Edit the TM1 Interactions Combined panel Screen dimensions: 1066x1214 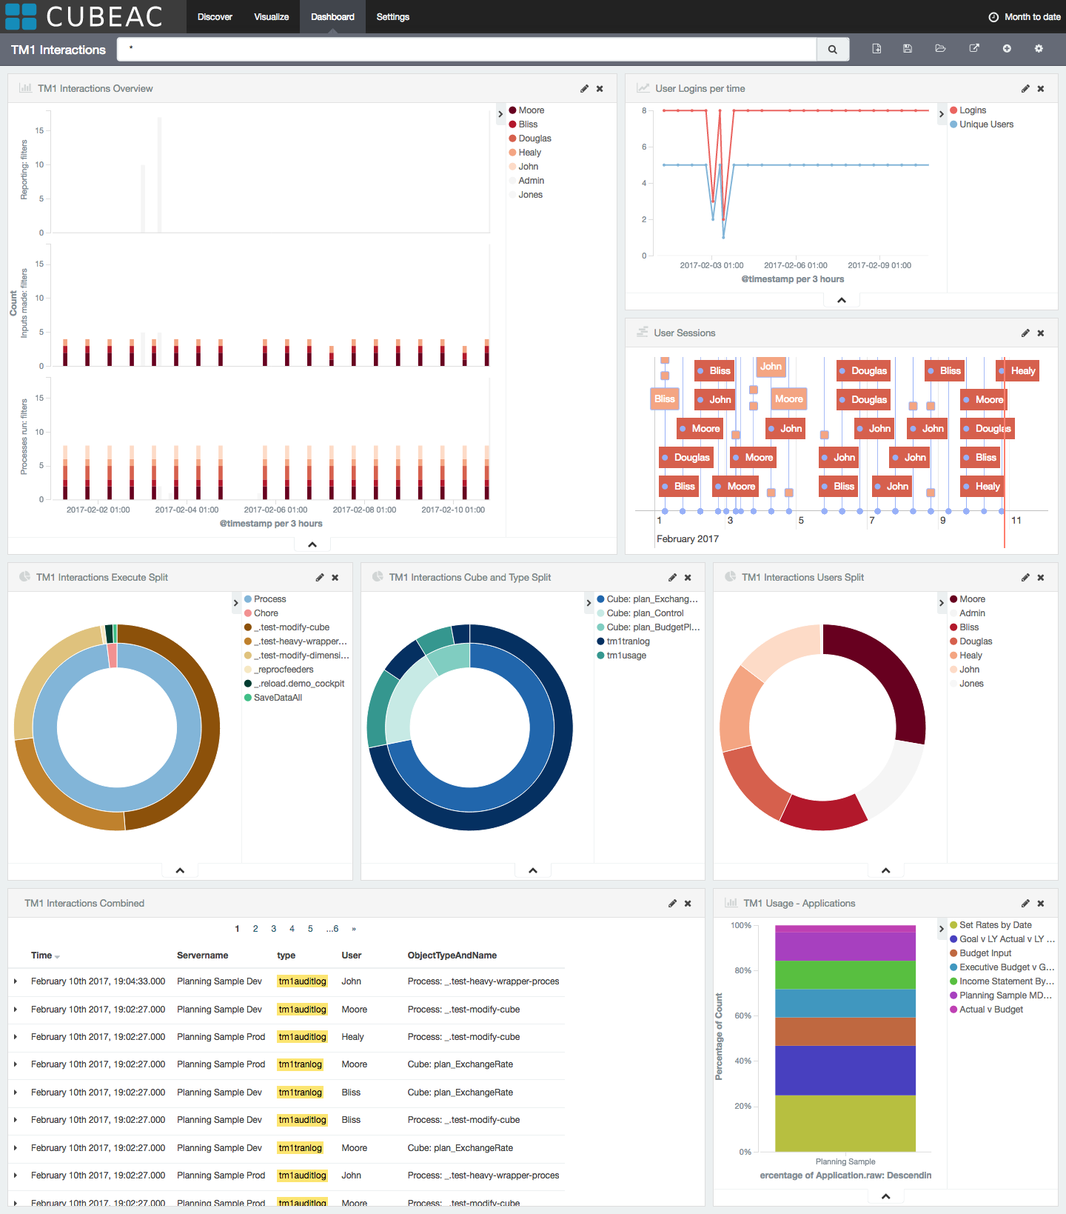[672, 904]
